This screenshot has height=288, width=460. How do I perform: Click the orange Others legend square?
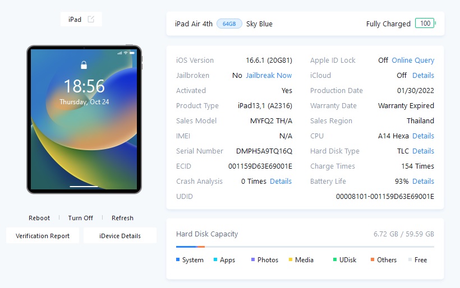click(x=372, y=259)
